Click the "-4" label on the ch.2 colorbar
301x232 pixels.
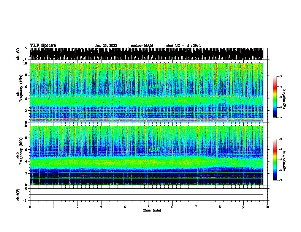(x=280, y=149)
